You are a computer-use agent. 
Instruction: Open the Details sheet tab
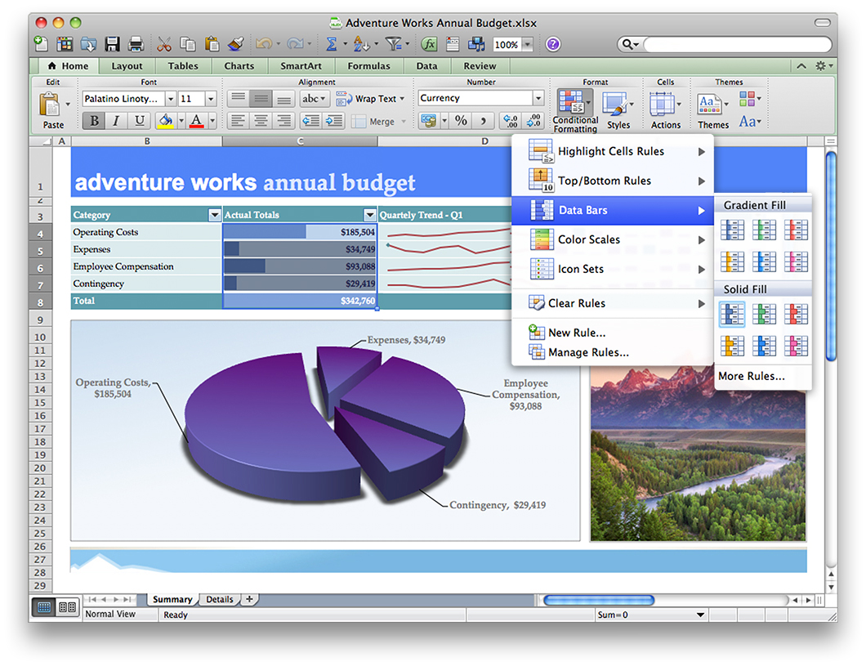(x=219, y=599)
